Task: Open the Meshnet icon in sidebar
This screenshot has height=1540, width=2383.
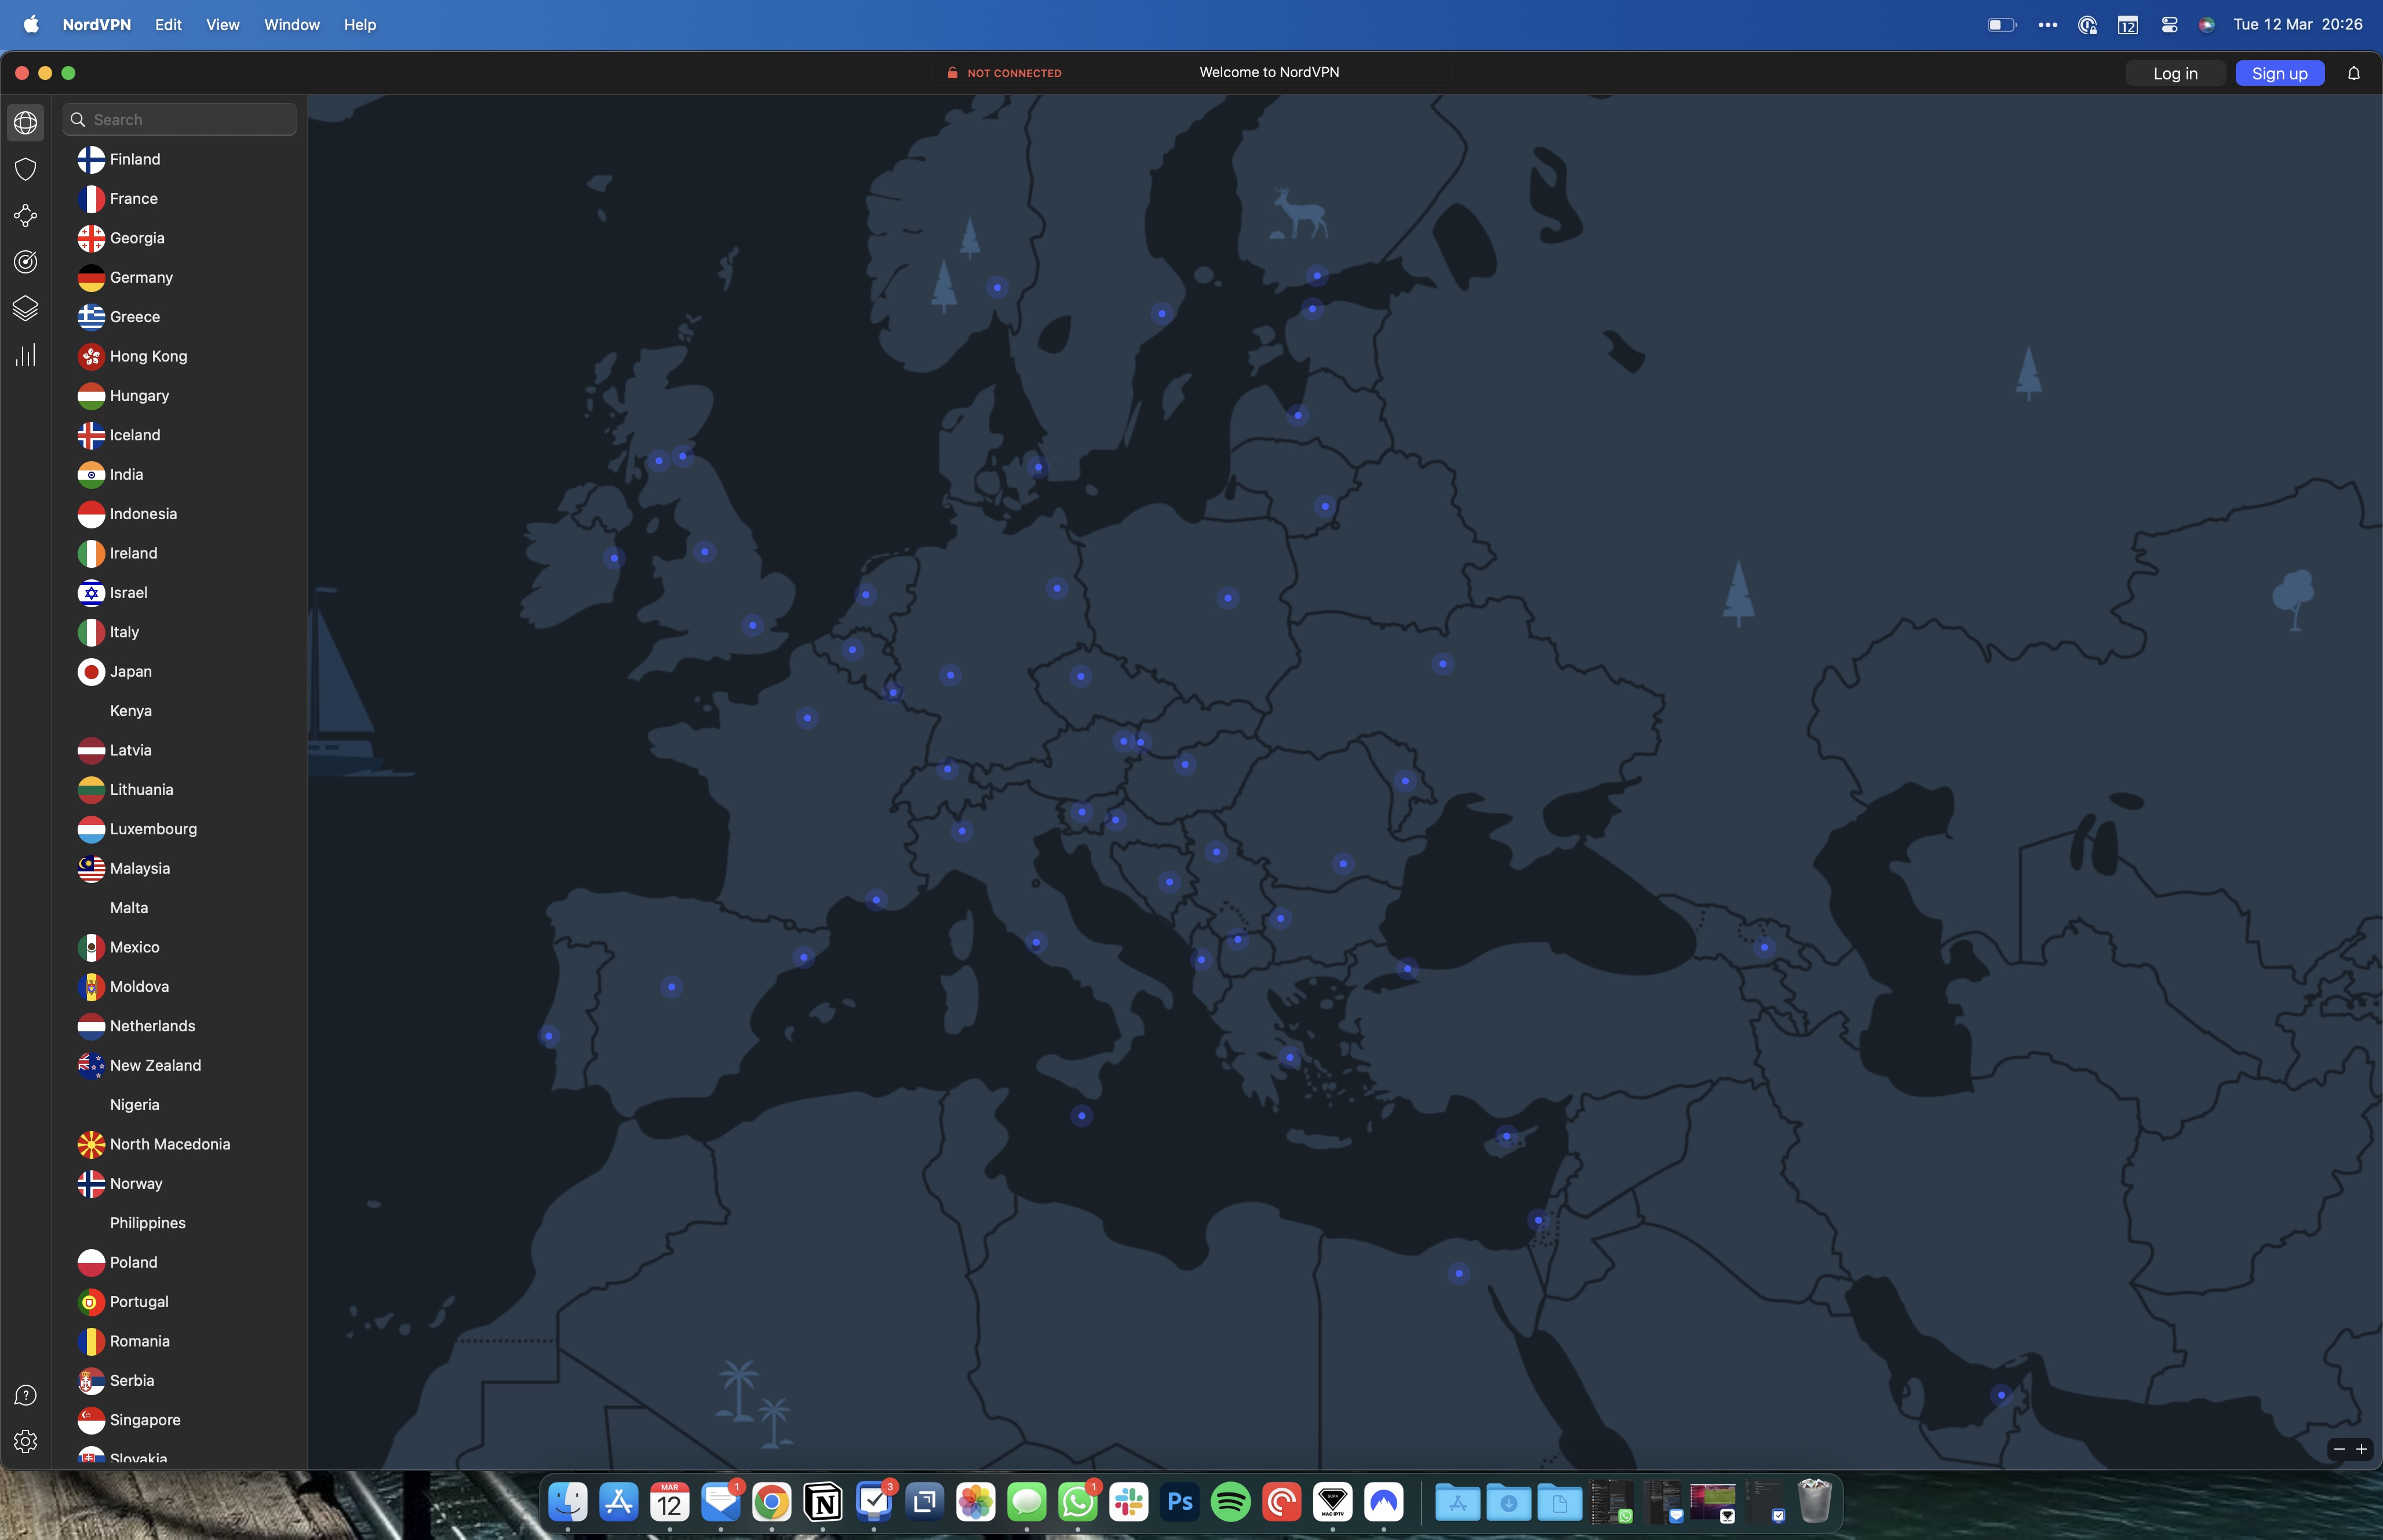Action: point(26,216)
